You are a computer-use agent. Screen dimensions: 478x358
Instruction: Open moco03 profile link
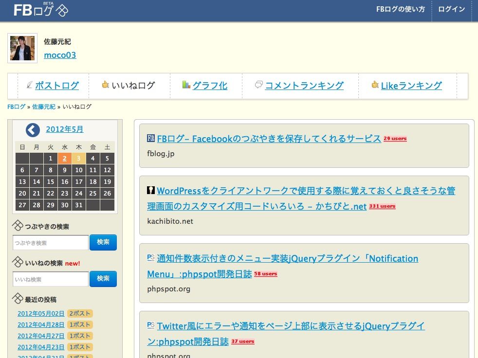60,55
